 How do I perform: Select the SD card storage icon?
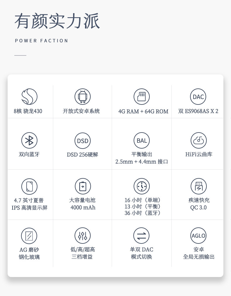(x=142, y=97)
